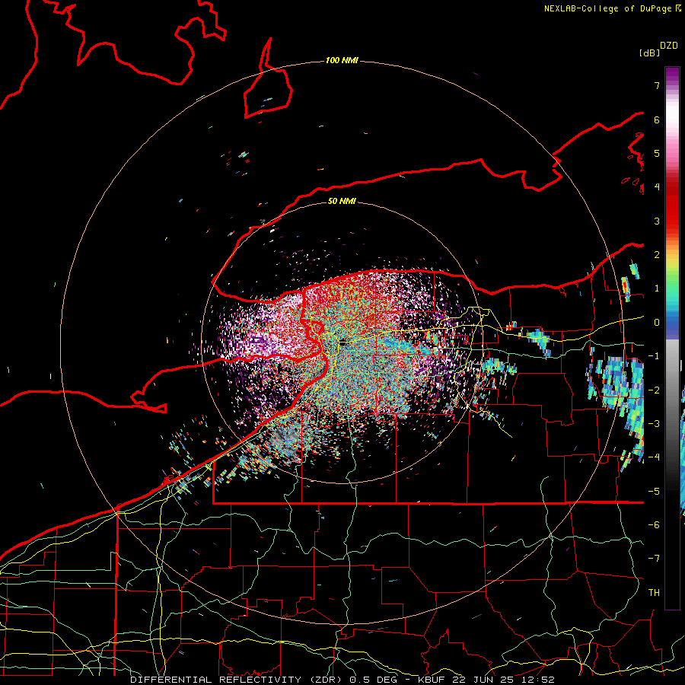This screenshot has width=685, height=685.
Task: Click the 50 NMI range ring label
Action: pos(342,201)
